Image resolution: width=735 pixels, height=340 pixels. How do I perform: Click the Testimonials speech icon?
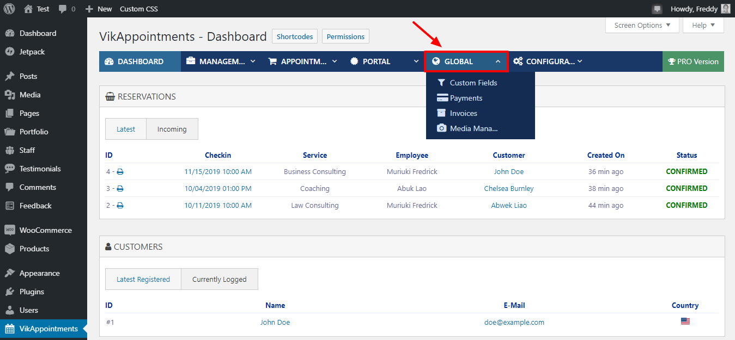click(10, 169)
